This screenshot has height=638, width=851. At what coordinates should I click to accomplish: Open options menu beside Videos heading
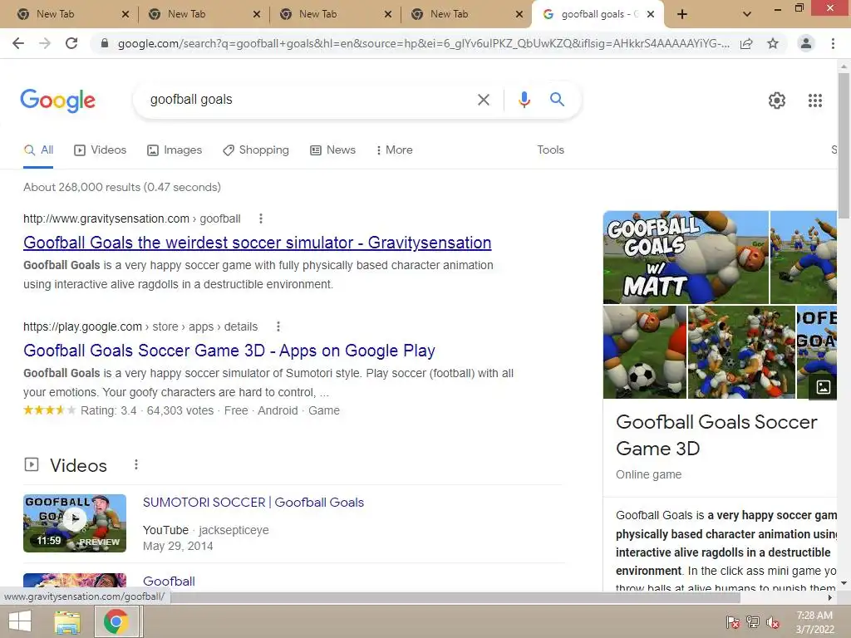(136, 465)
